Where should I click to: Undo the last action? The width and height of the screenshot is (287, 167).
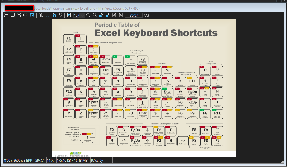tap(60, 15)
